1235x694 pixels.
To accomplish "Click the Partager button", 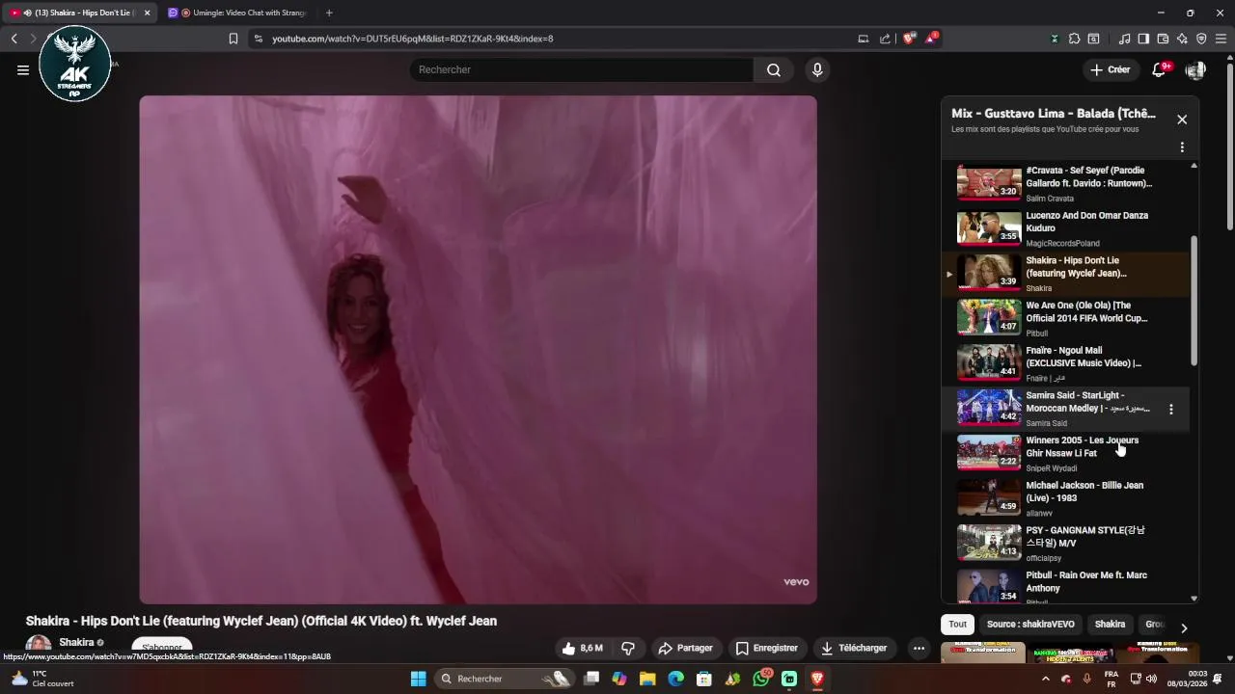I will (685, 648).
